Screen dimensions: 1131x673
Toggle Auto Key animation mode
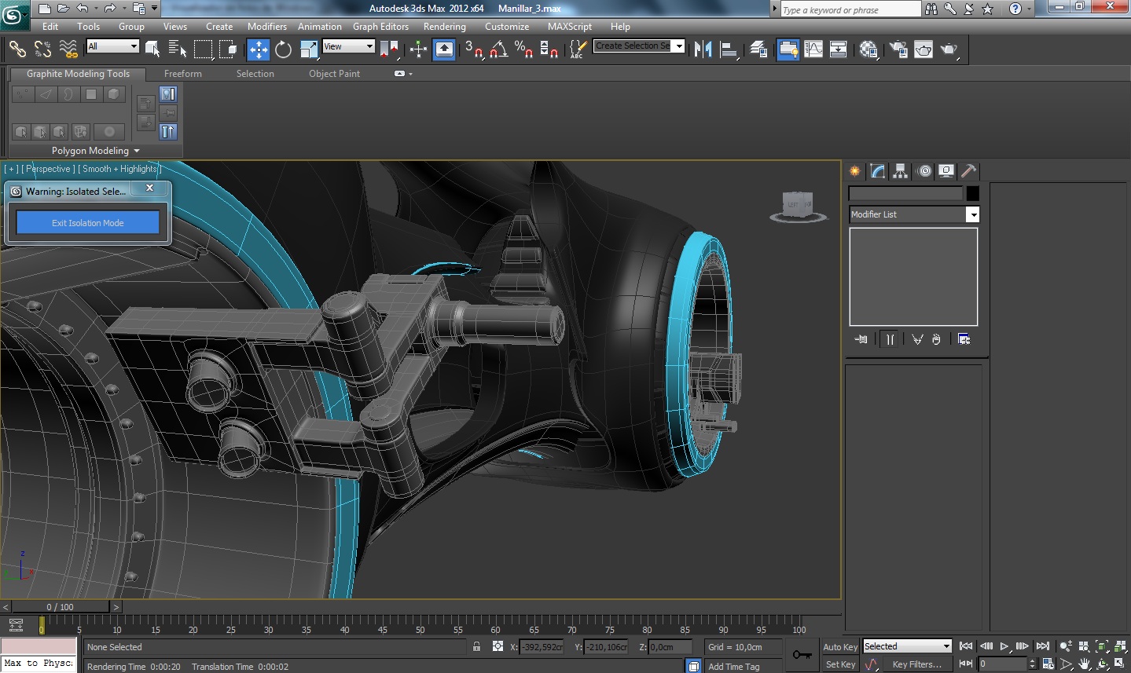[x=839, y=647]
